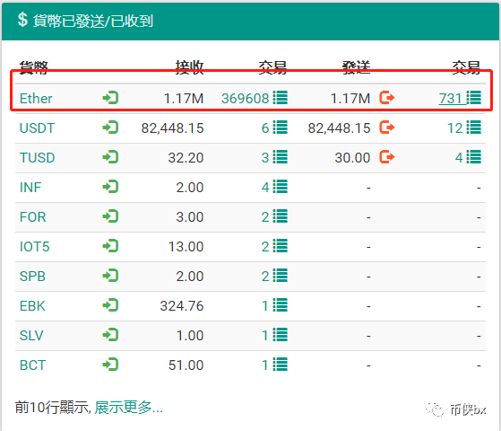Open the BCT currency link

coord(32,365)
